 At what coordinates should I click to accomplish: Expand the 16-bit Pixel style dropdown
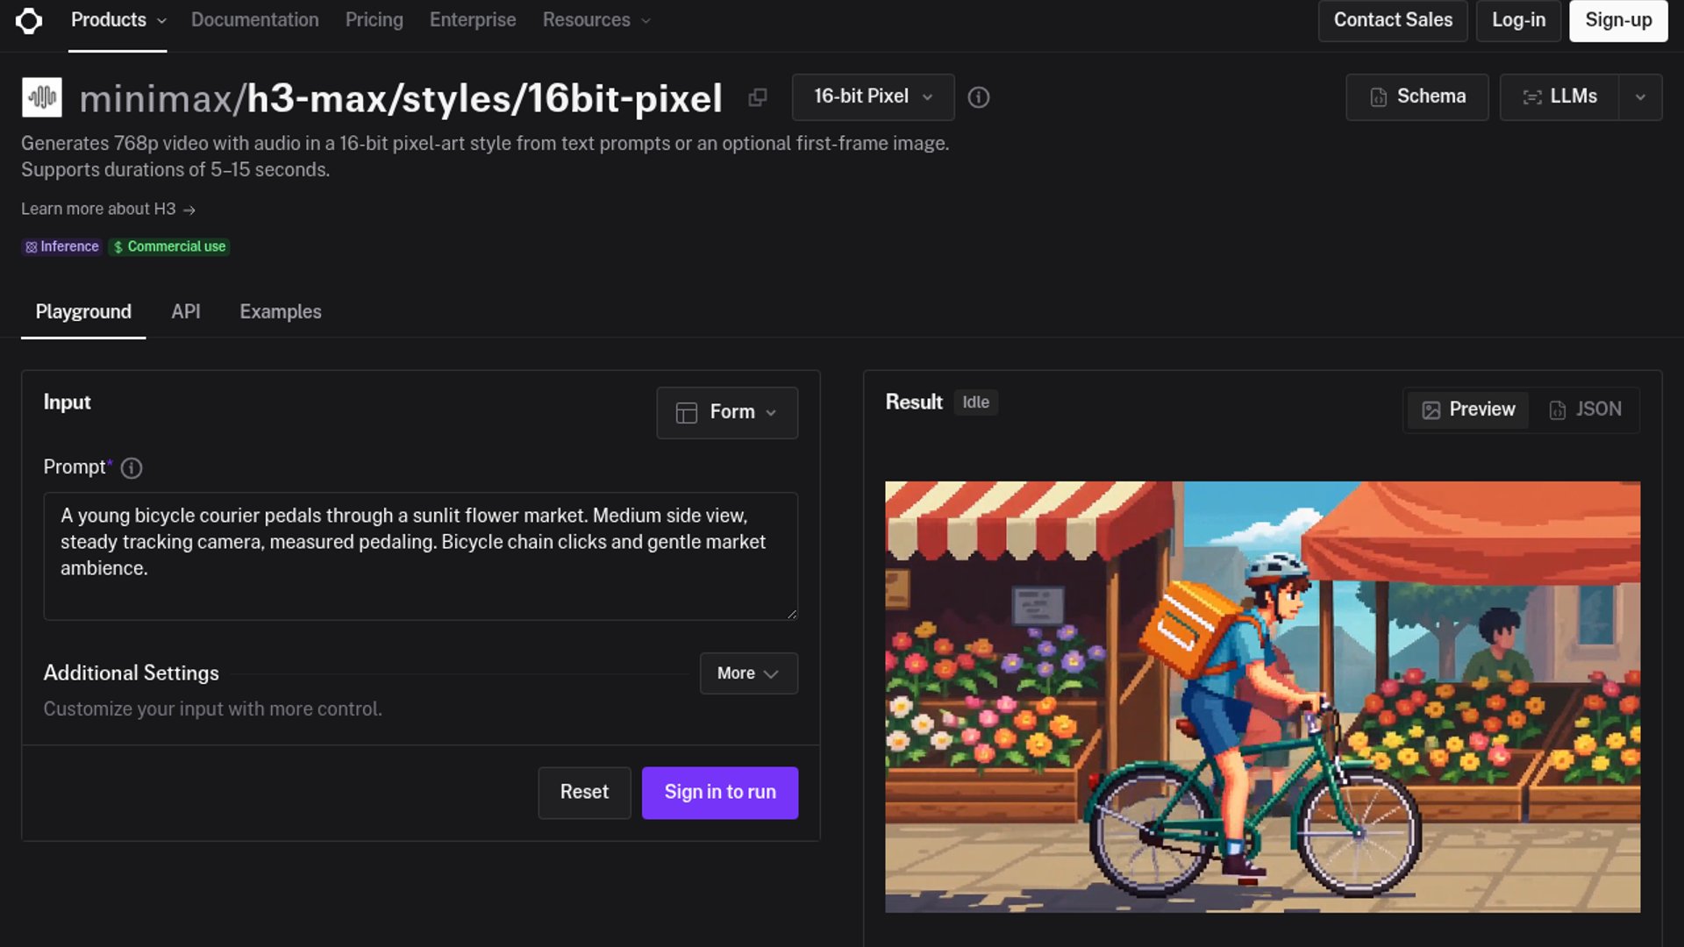pyautogui.click(x=873, y=97)
